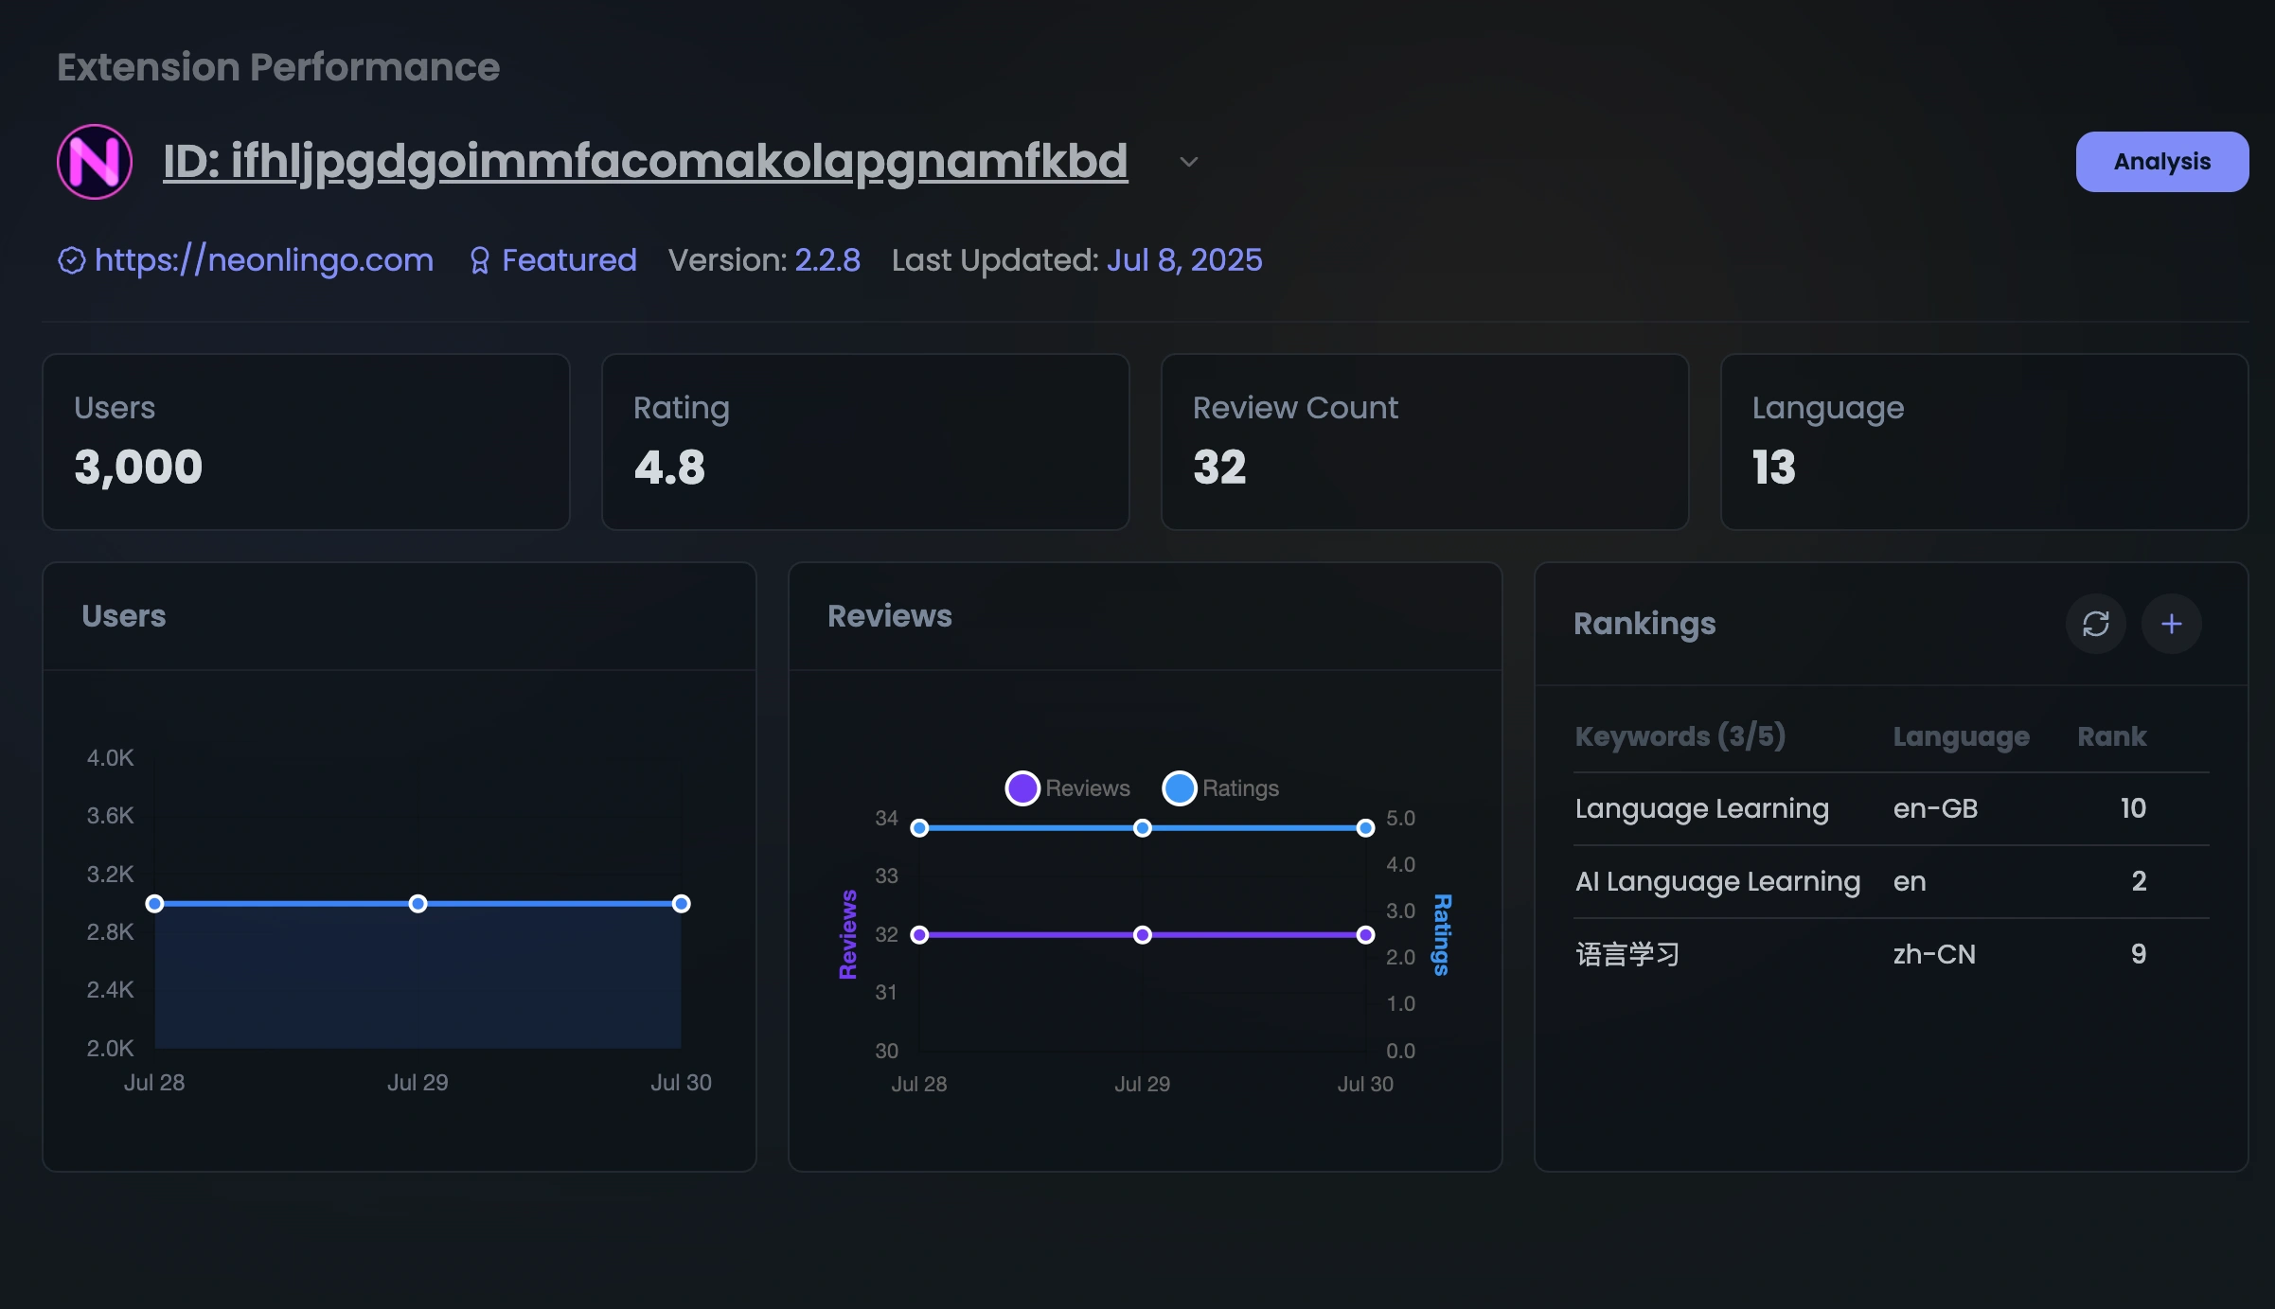Click the Jul 30 point on Users chart
This screenshot has width=2275, height=1309.
pos(681,904)
